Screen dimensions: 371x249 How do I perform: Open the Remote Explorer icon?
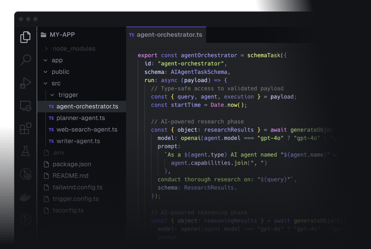[x=25, y=106]
